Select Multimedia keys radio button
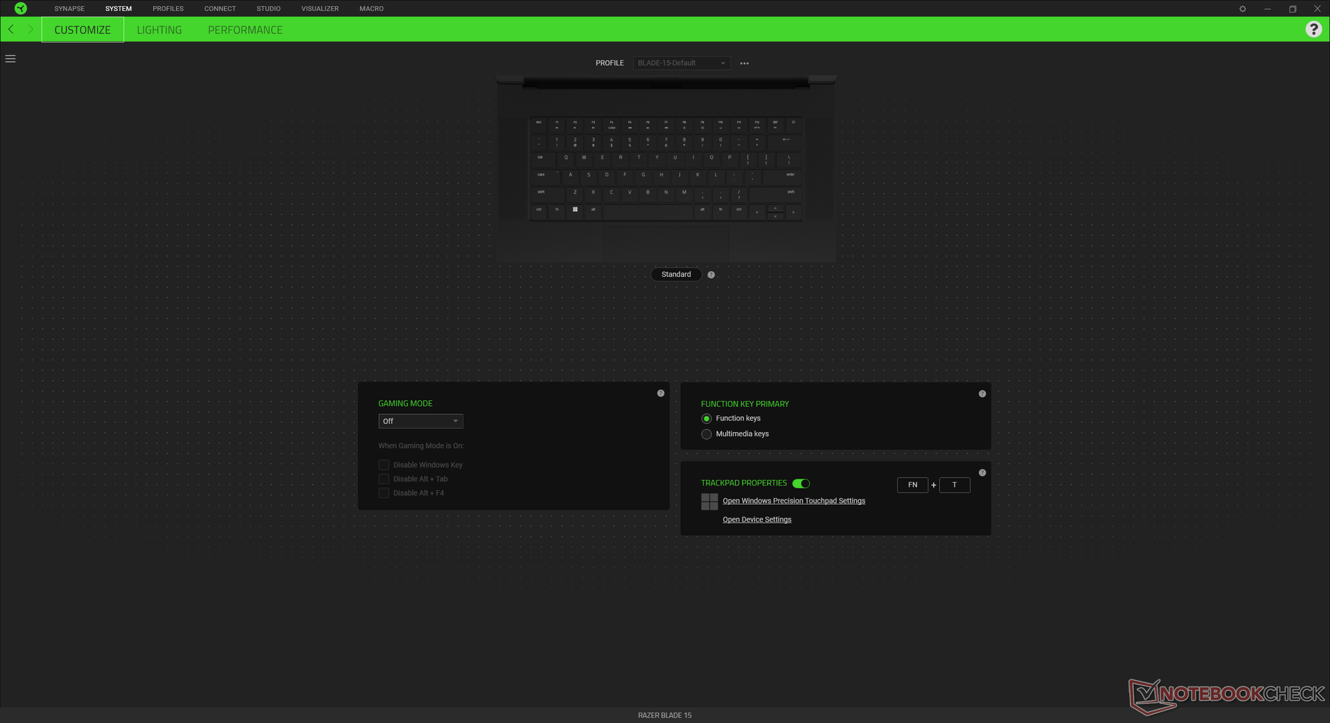 click(x=707, y=434)
